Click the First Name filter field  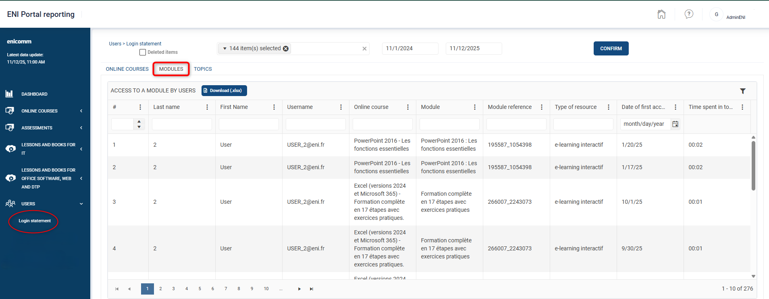click(x=249, y=124)
